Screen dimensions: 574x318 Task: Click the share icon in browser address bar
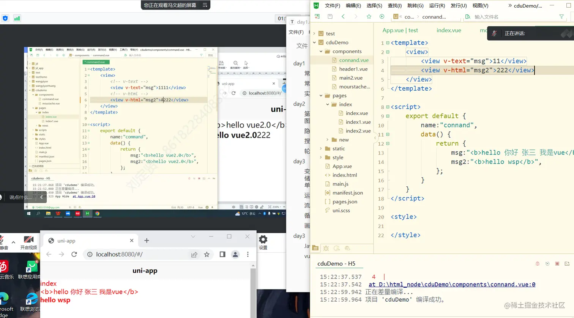[194, 254]
